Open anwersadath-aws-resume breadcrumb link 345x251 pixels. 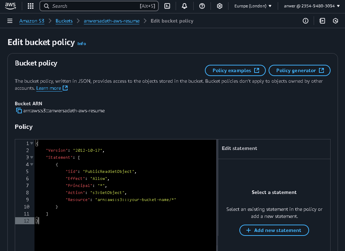[x=112, y=21]
